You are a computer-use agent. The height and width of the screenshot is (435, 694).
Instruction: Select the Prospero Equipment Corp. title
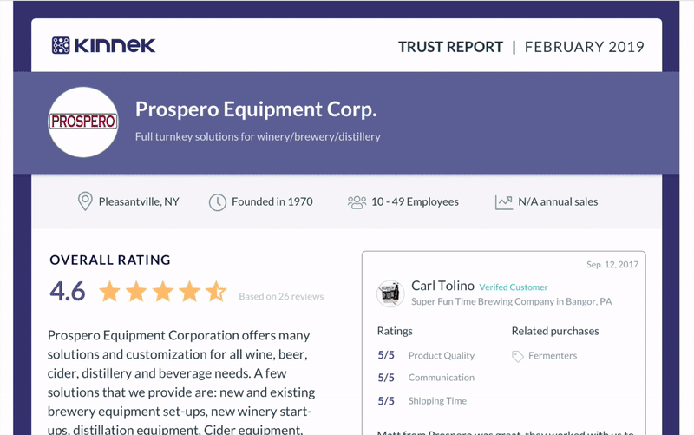[x=256, y=109]
